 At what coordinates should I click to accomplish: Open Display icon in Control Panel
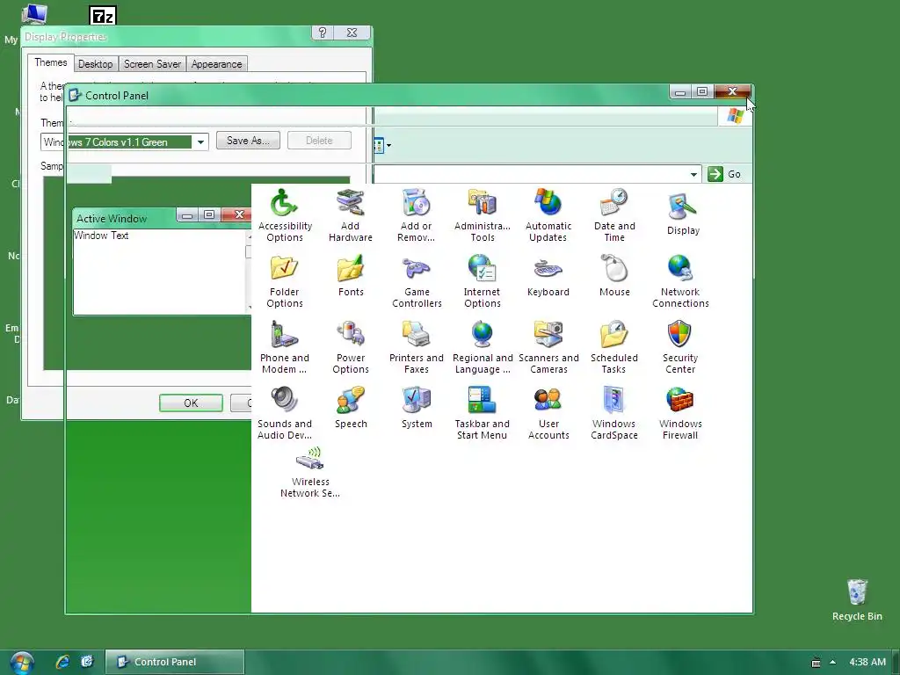(x=683, y=216)
